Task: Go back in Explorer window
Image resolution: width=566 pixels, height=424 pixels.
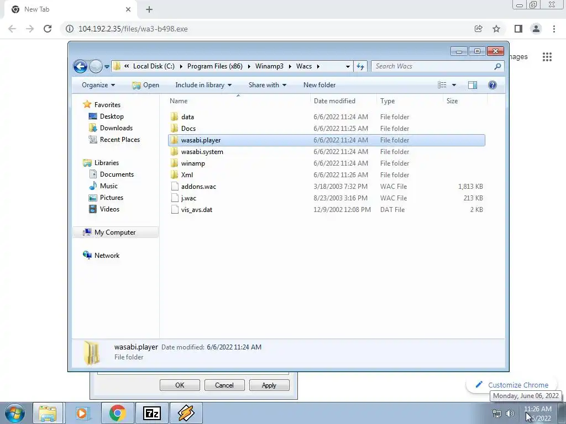Action: coord(80,66)
